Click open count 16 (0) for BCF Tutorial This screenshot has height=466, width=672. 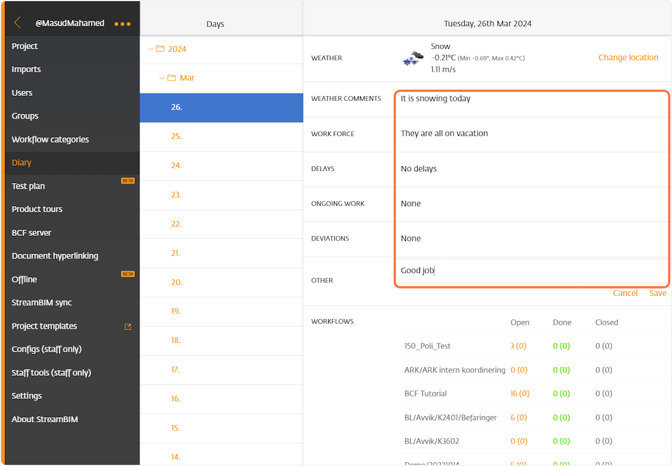[520, 394]
